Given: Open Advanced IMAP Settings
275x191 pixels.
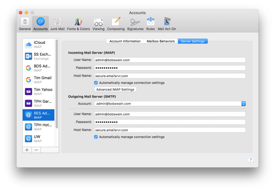Looking at the screenshot, I should tap(115, 89).
